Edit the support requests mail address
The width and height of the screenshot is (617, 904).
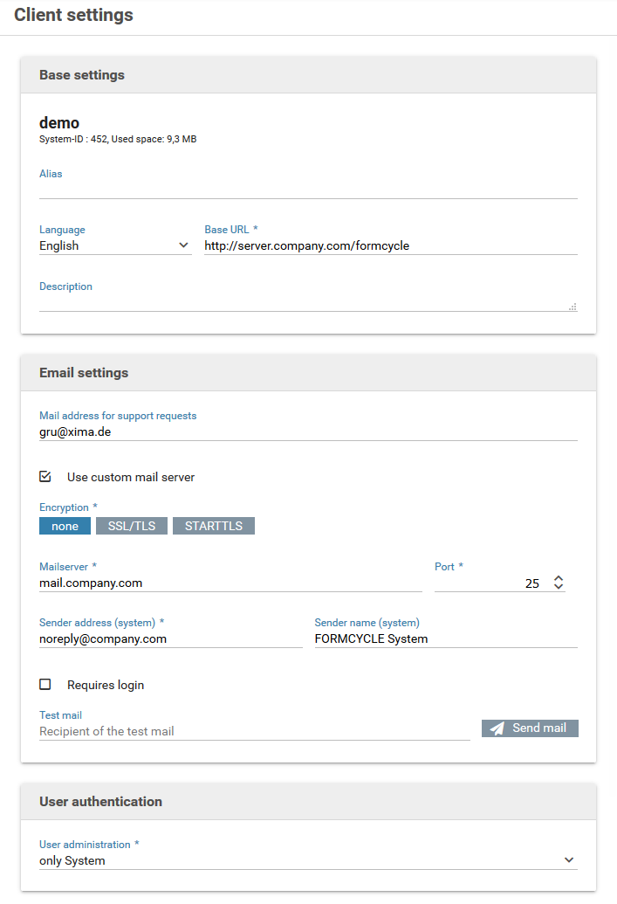[308, 431]
